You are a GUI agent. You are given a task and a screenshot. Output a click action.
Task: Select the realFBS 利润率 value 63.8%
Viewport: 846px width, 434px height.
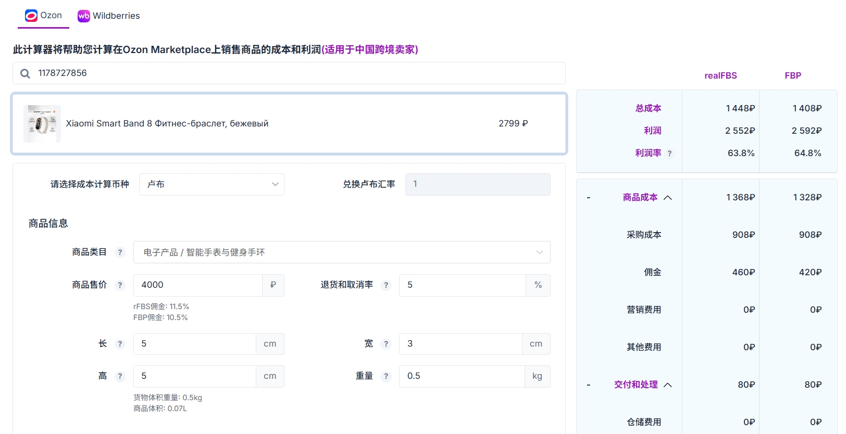point(741,153)
